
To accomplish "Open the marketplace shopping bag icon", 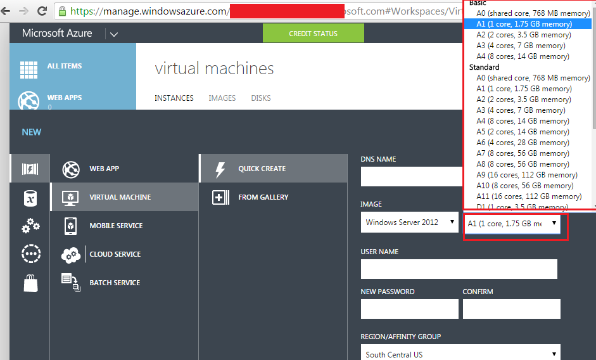I will pyautogui.click(x=31, y=283).
